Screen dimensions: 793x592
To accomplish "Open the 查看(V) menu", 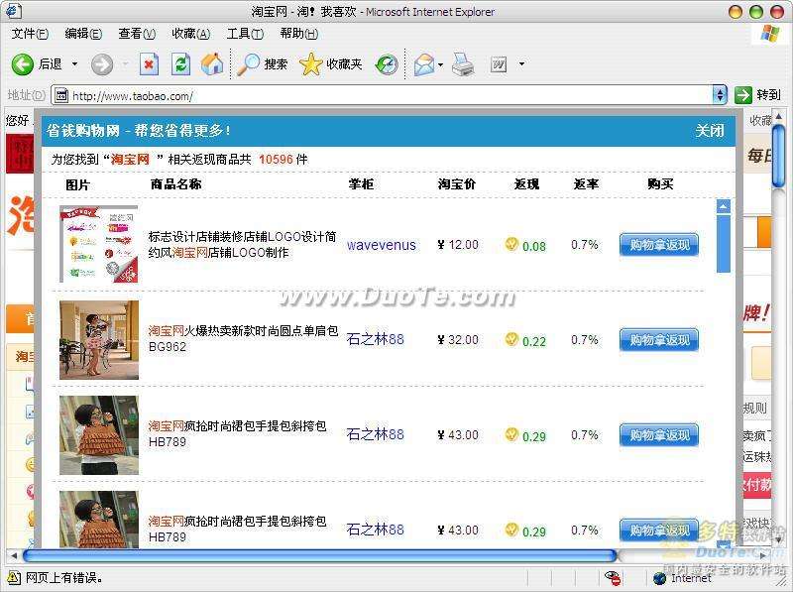I will pyautogui.click(x=137, y=34).
